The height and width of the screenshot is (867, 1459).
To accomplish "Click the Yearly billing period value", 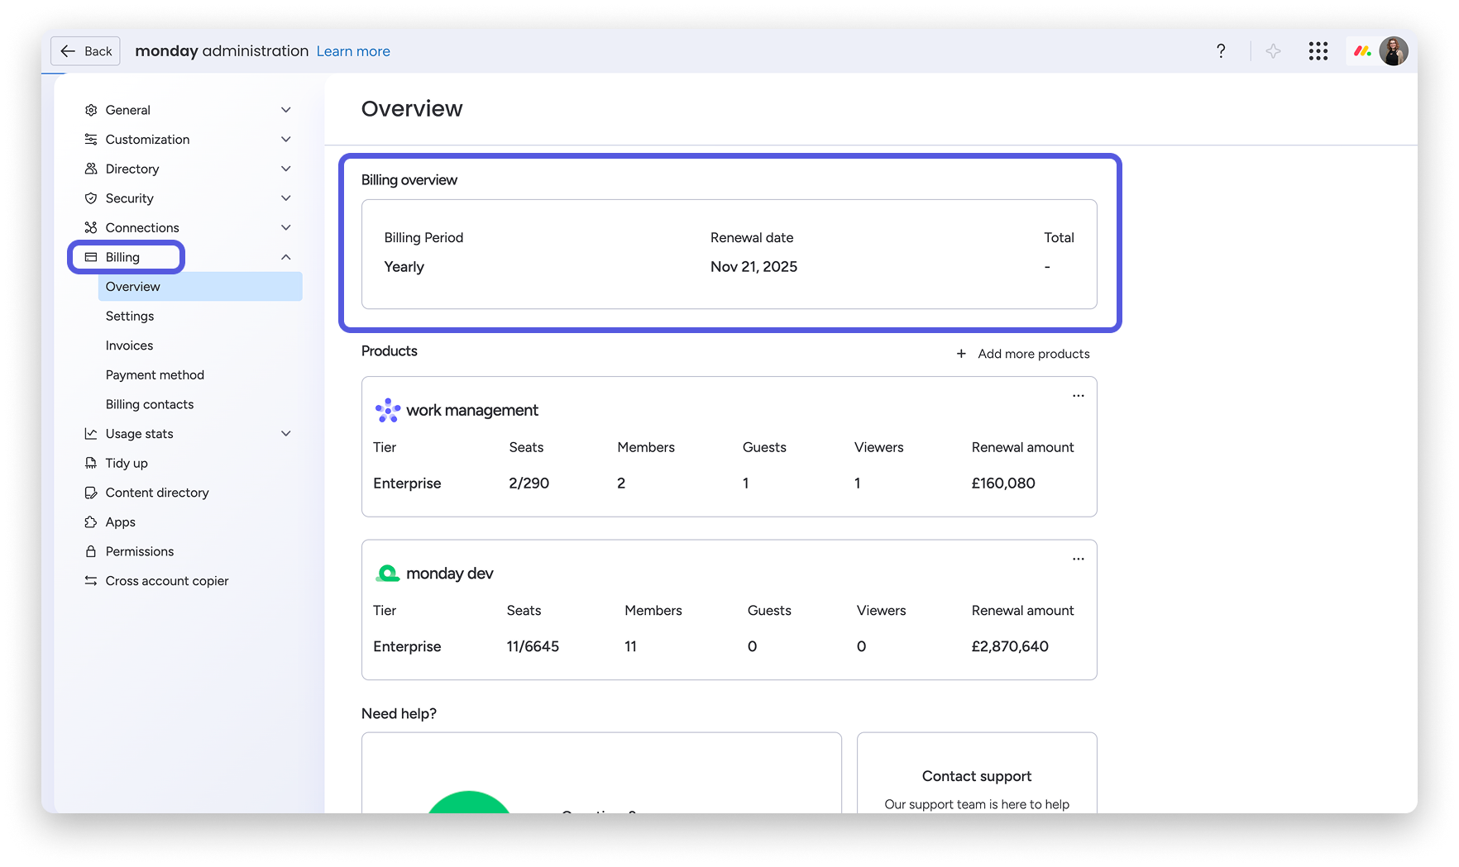I will click(x=404, y=267).
